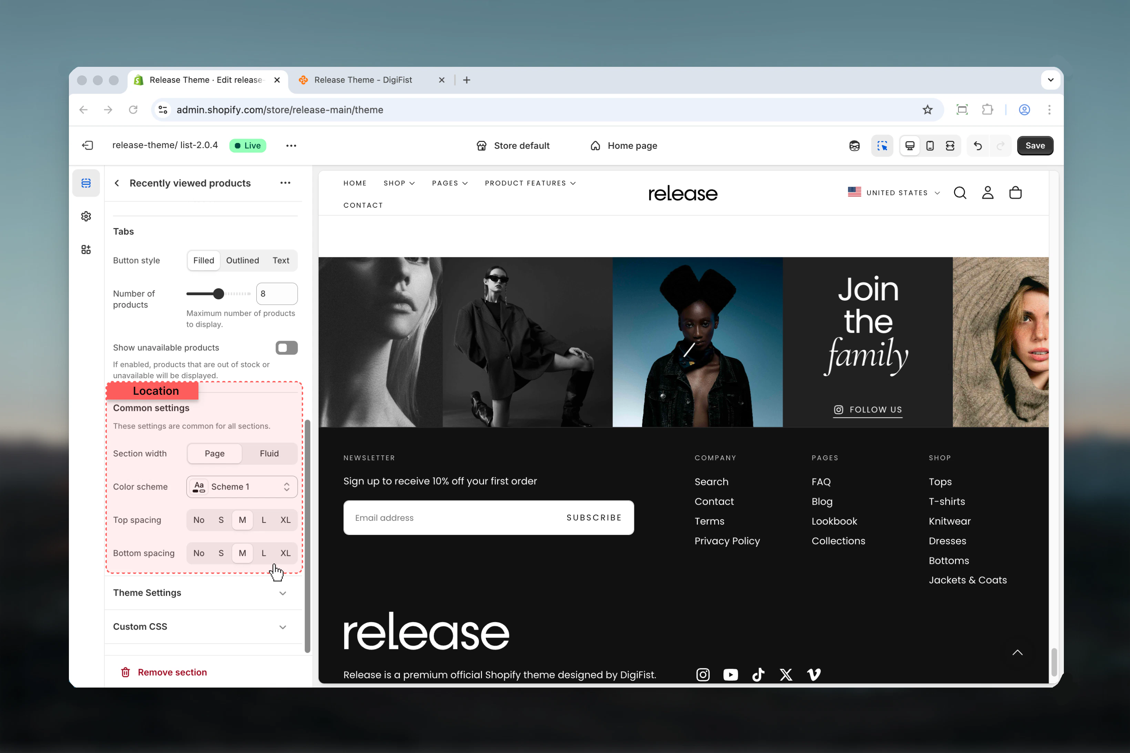The image size is (1130, 753).
Task: Go back from Recently viewed products
Action: pos(117,183)
